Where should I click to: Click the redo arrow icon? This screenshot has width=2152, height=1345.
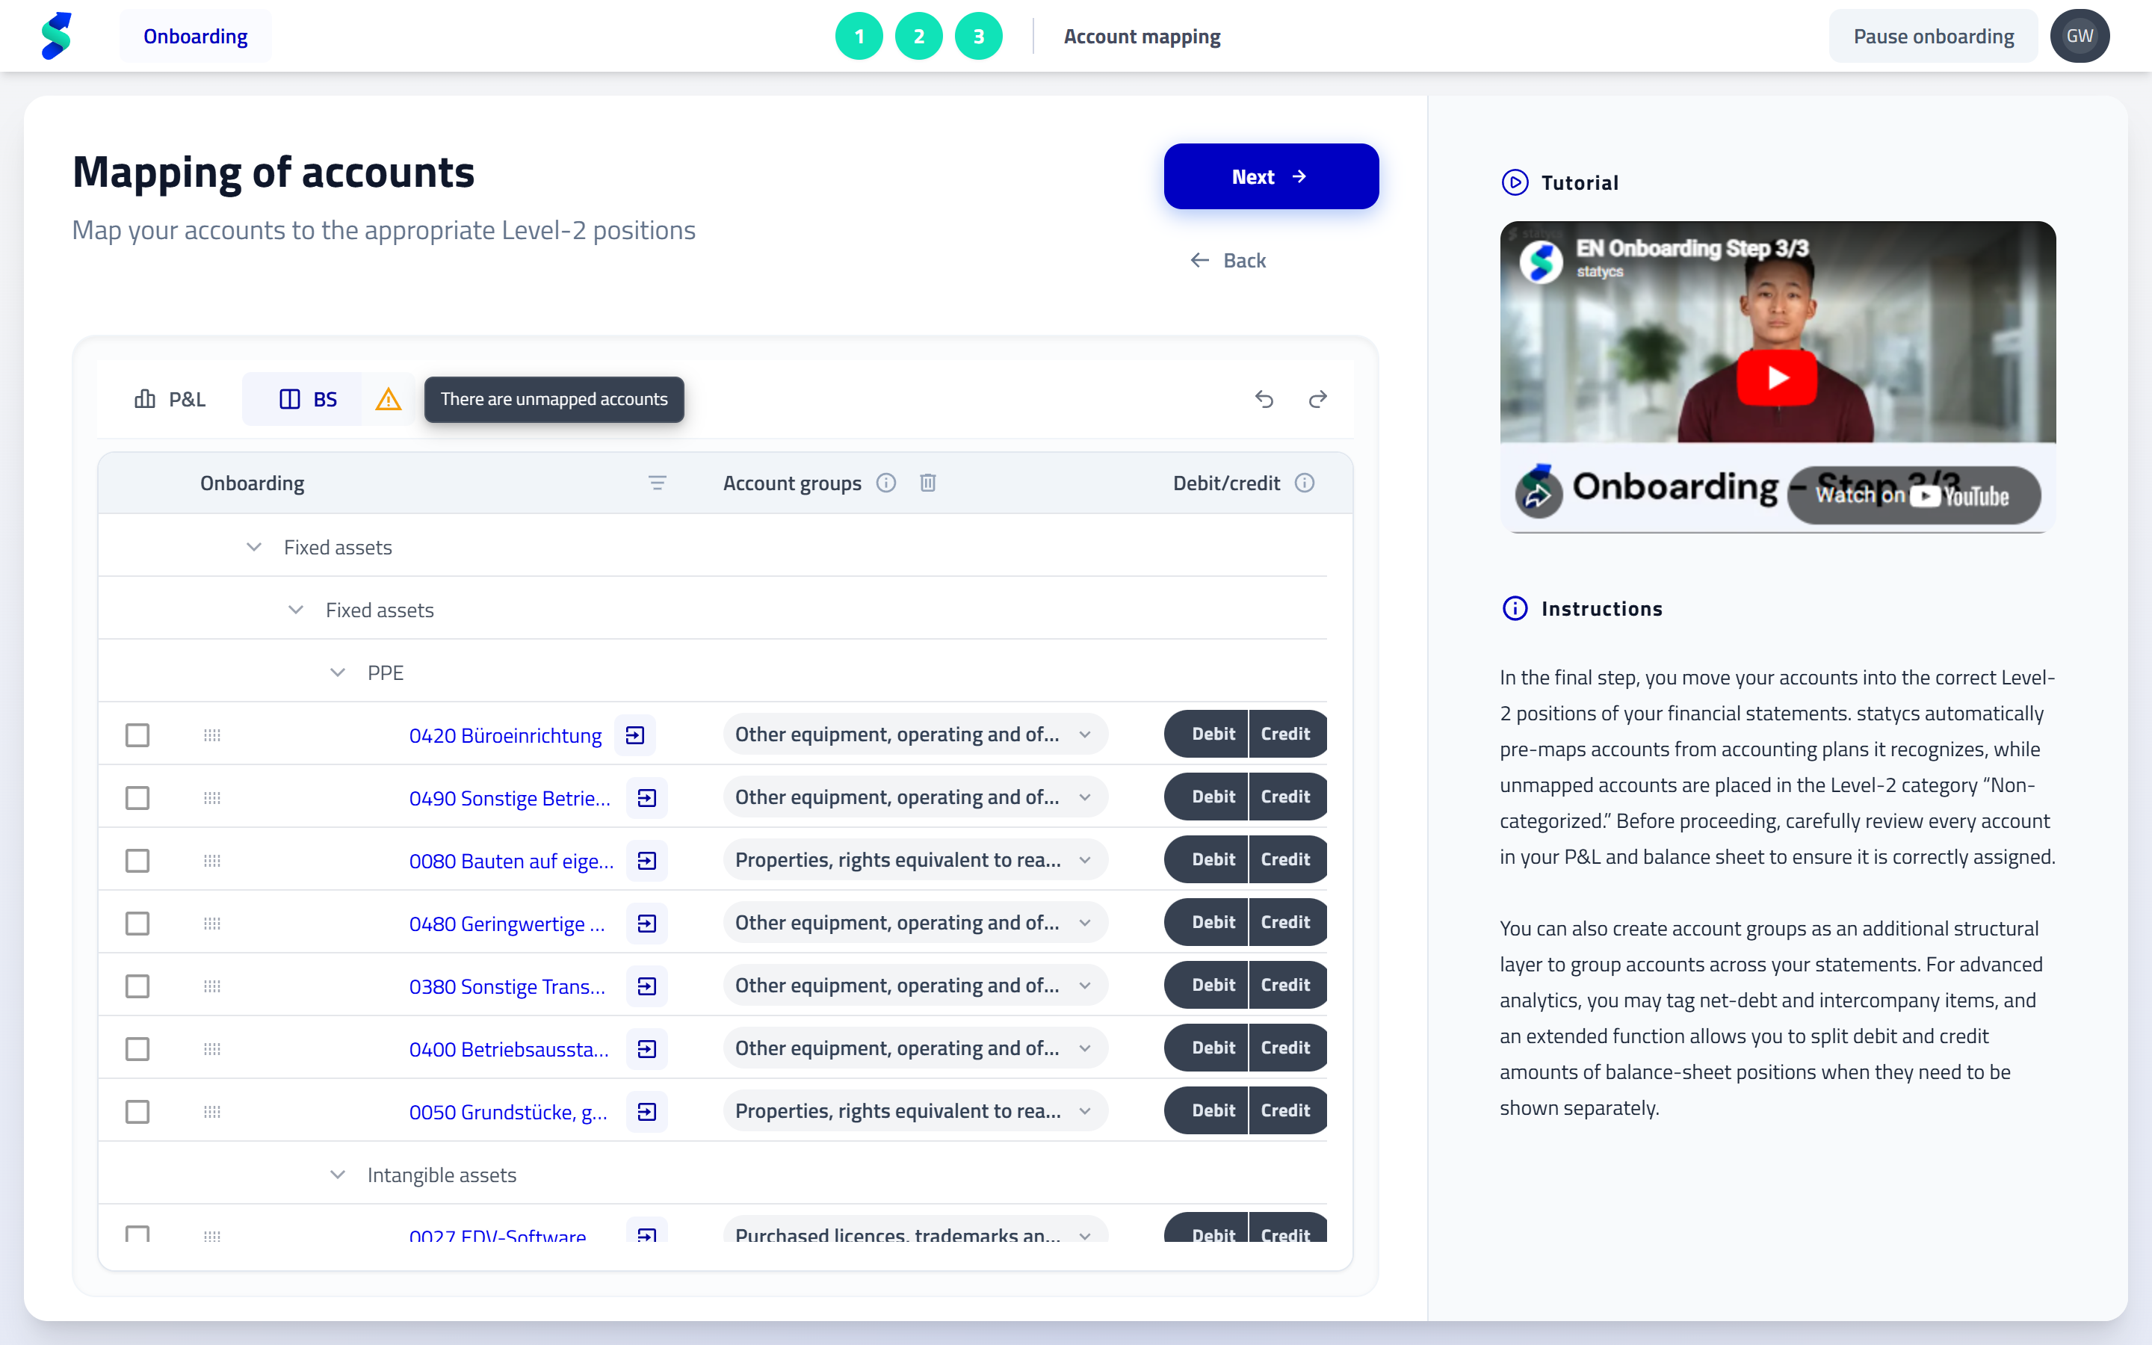click(1318, 400)
